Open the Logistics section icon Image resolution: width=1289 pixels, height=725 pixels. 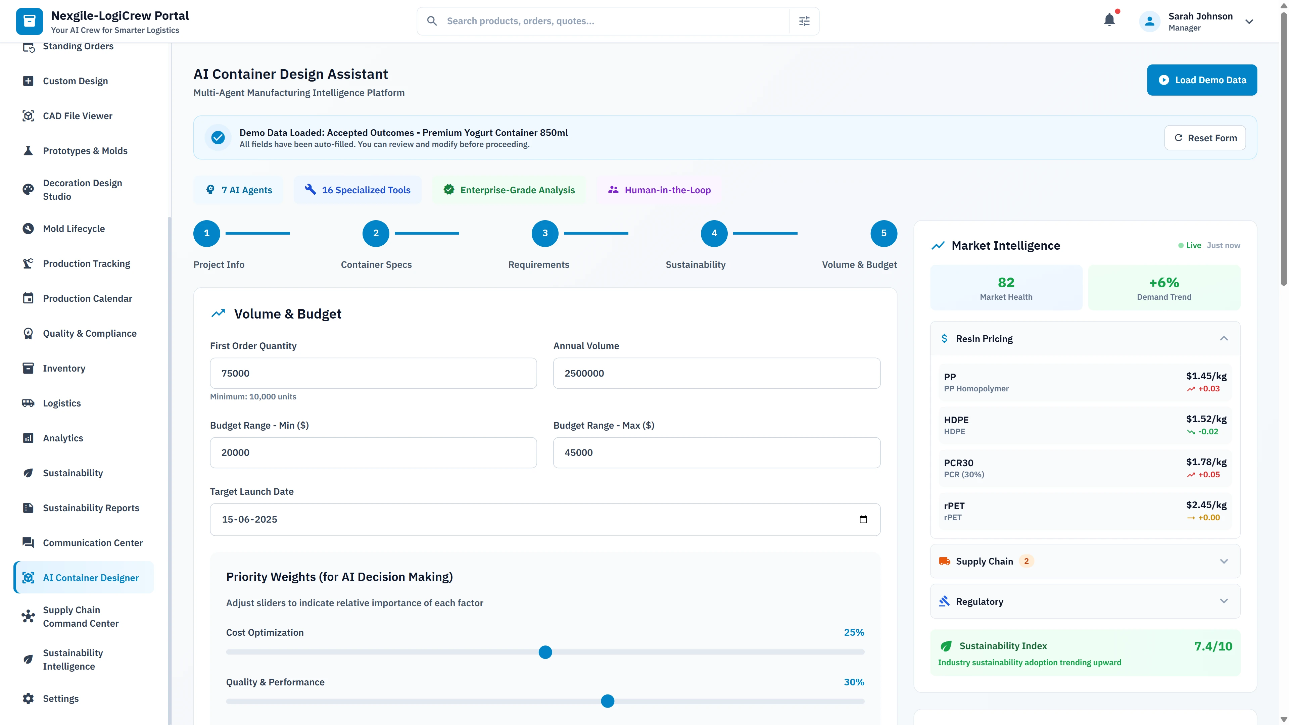tap(29, 403)
